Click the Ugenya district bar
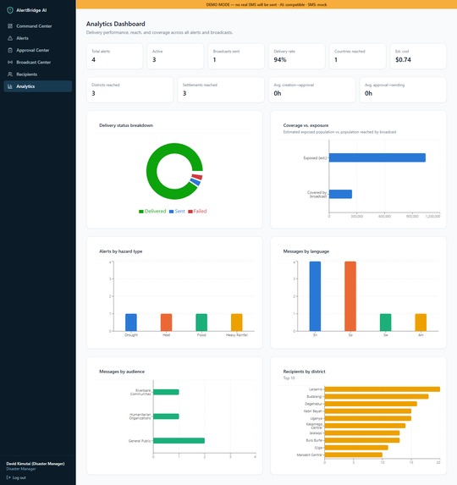Image resolution: width=457 pixels, height=485 pixels. (368, 418)
